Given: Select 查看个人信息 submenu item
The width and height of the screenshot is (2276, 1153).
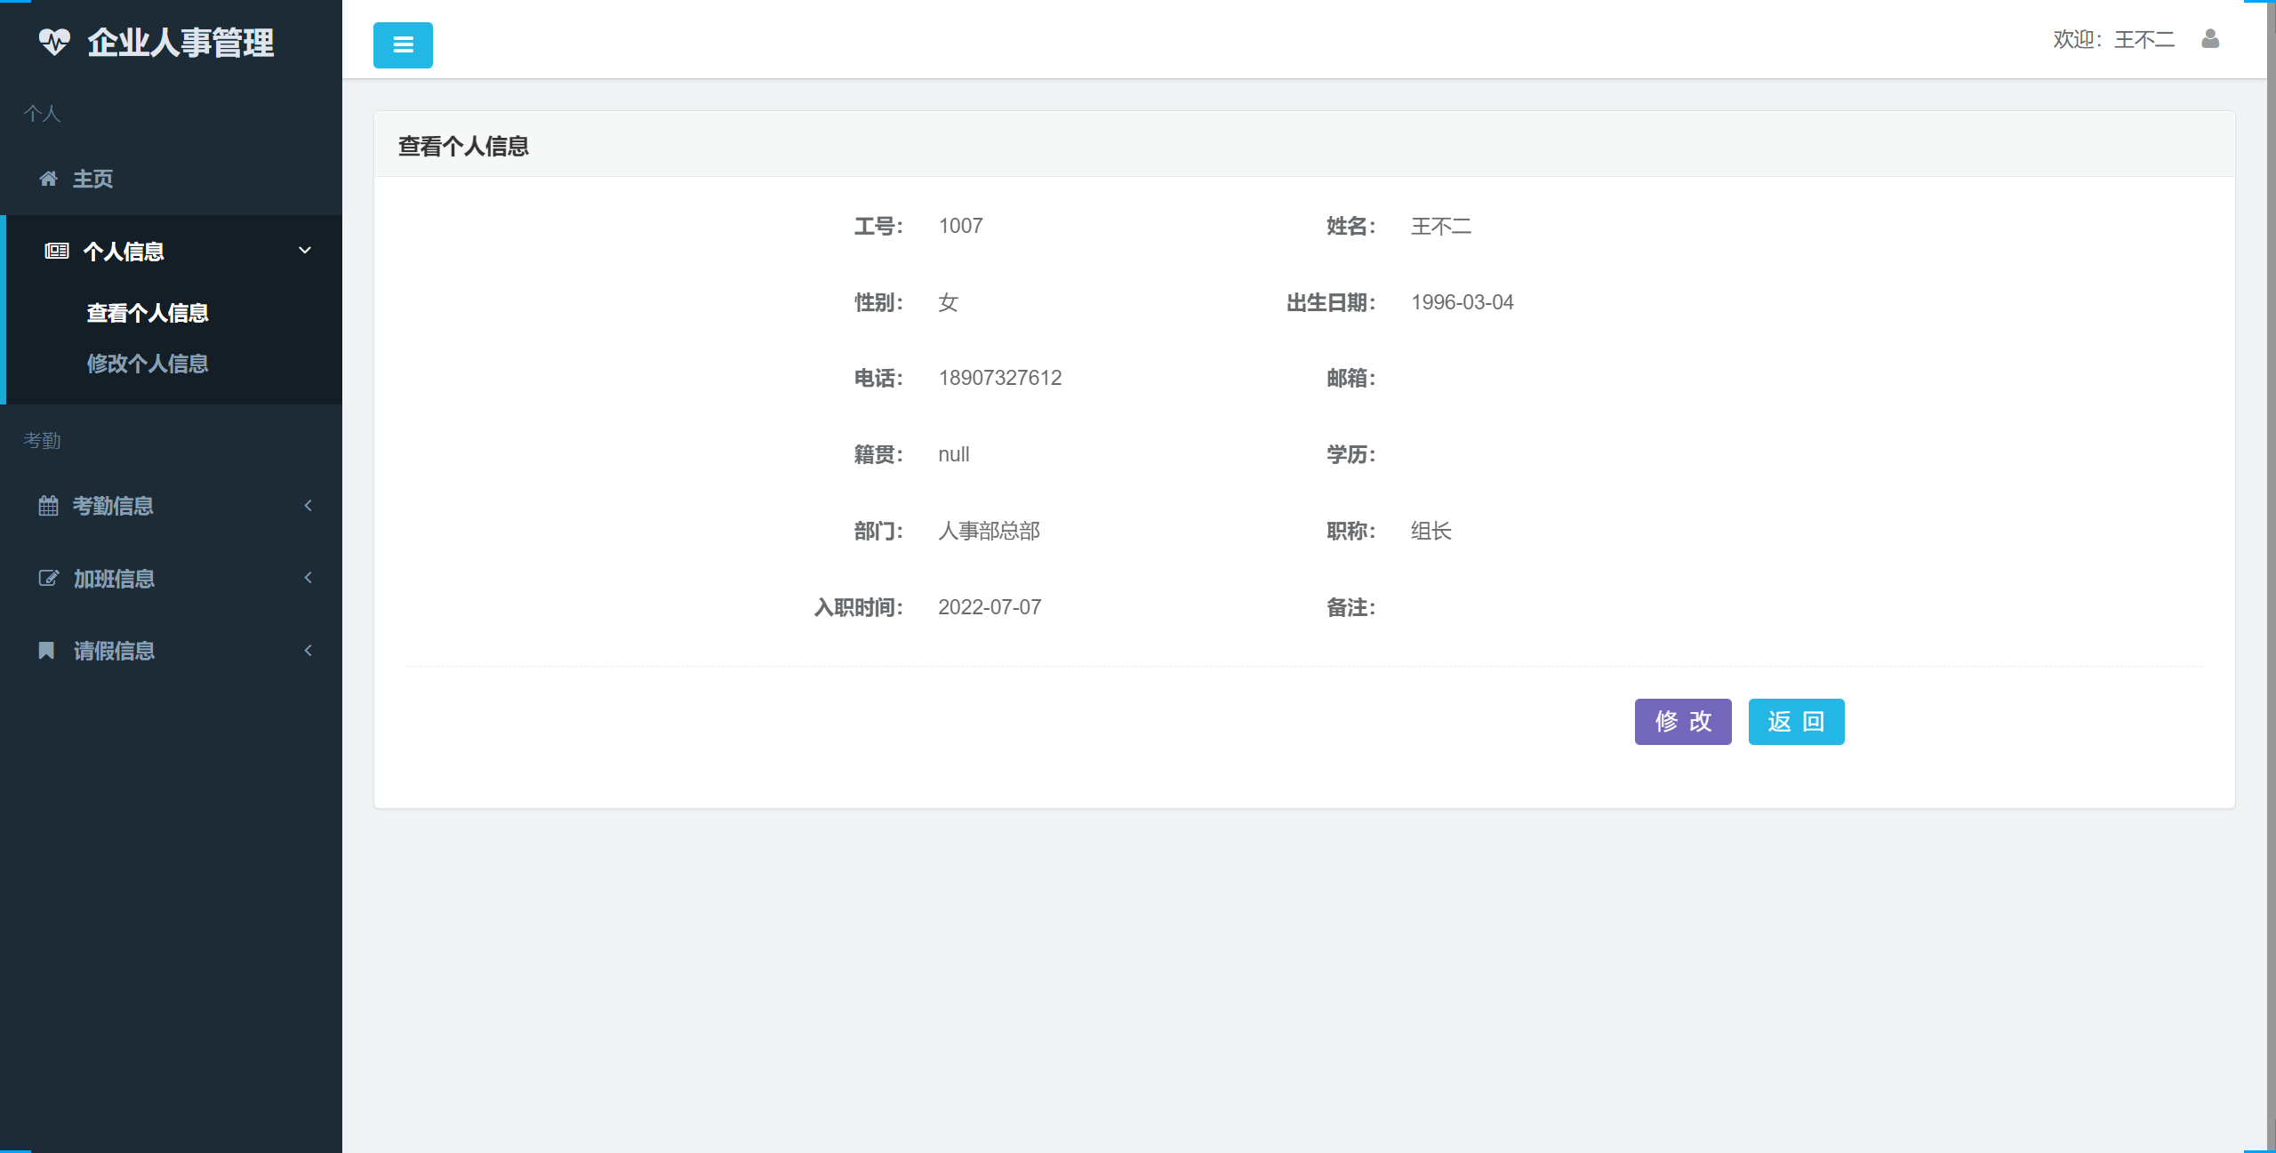Looking at the screenshot, I should click(x=148, y=313).
